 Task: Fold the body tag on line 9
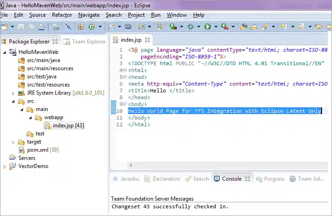[125, 104]
